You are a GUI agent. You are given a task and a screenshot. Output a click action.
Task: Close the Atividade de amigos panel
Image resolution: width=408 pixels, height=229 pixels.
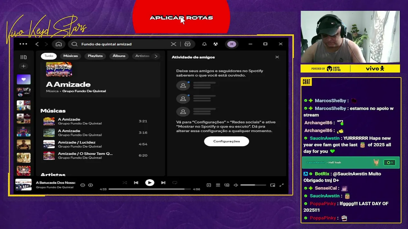click(x=277, y=57)
